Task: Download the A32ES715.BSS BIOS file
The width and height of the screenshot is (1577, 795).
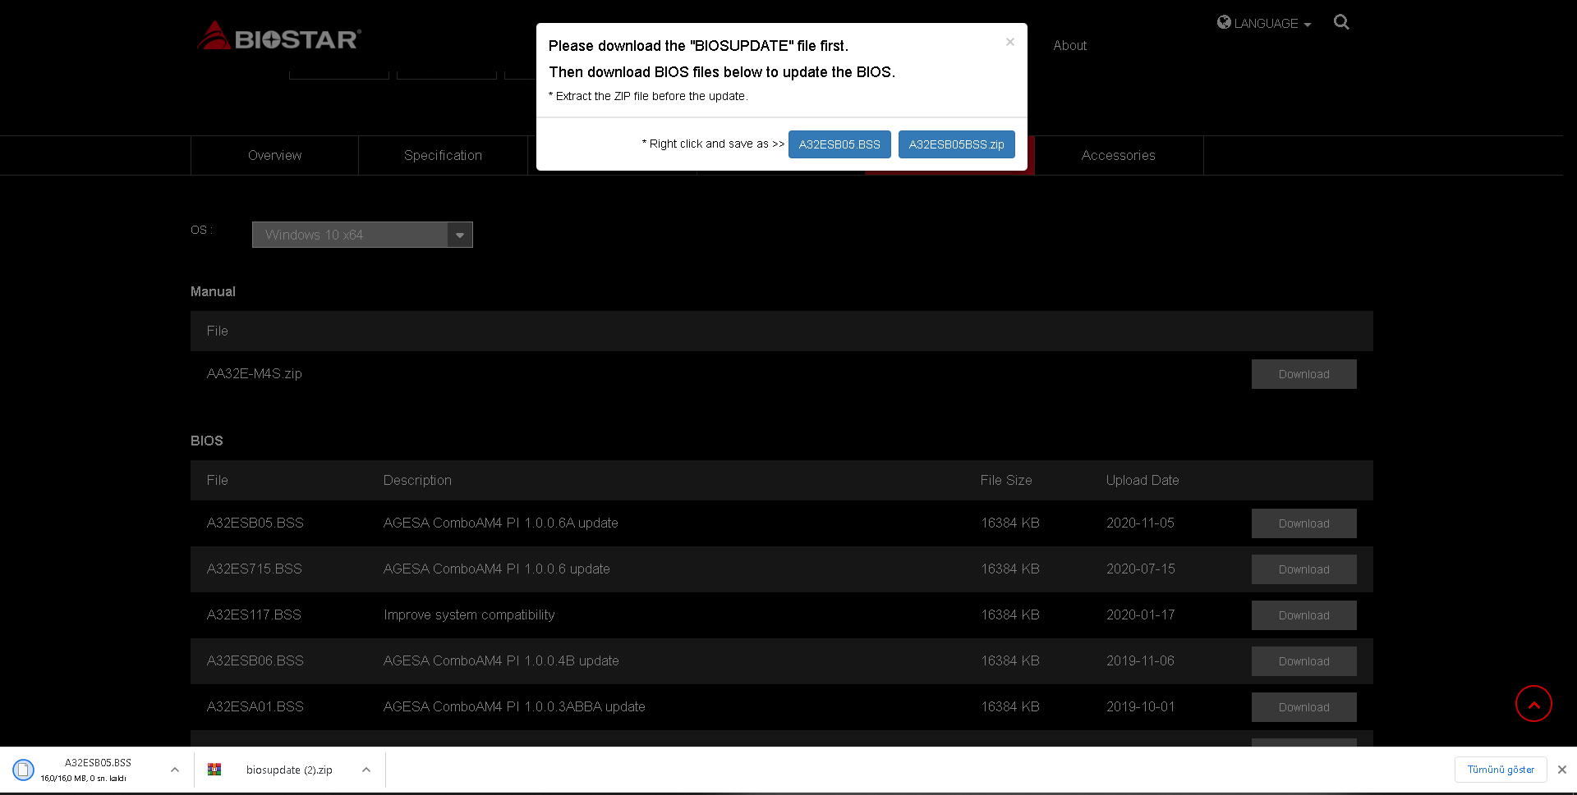Action: [x=1304, y=569]
